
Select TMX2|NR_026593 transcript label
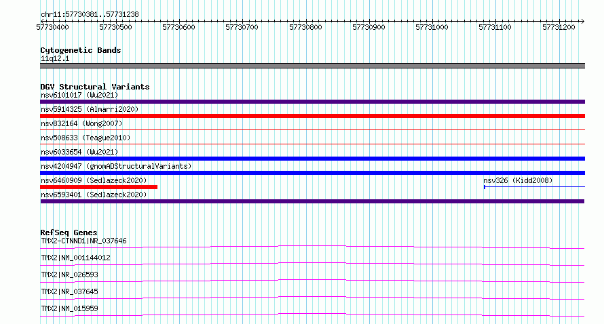[x=69, y=275]
